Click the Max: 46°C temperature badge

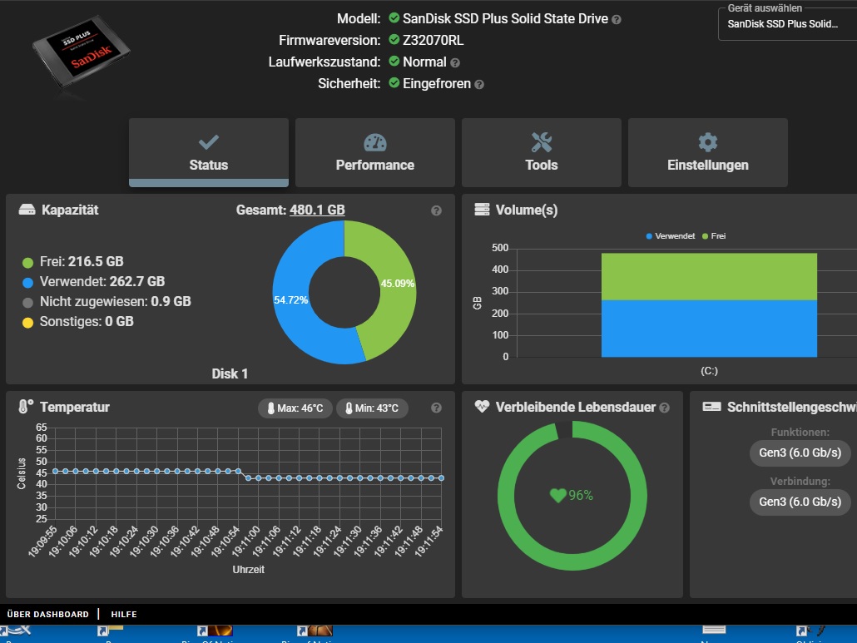tap(295, 408)
